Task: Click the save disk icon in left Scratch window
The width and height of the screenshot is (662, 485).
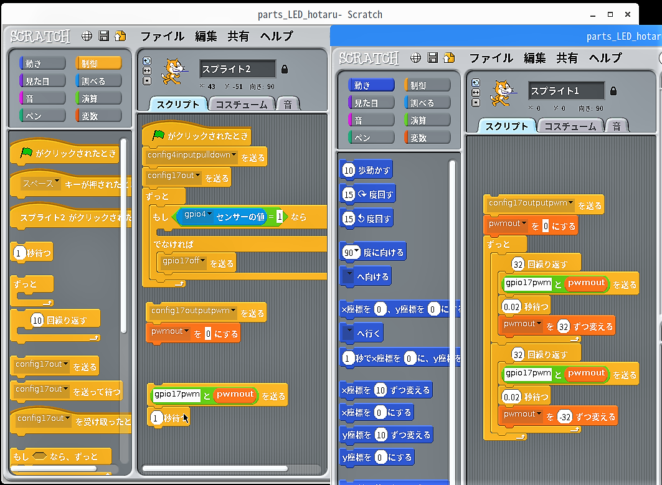Action: coord(103,36)
